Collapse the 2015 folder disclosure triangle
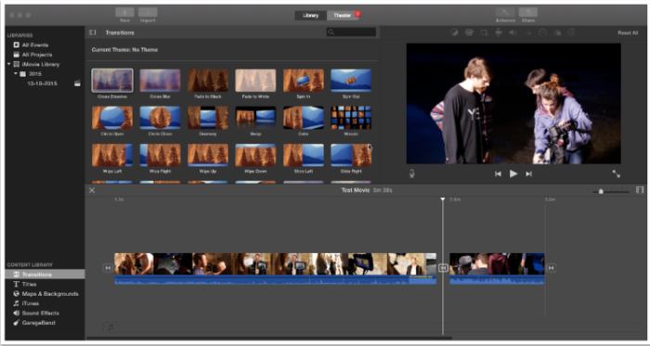Image resolution: width=650 pixels, height=346 pixels. tap(16, 73)
